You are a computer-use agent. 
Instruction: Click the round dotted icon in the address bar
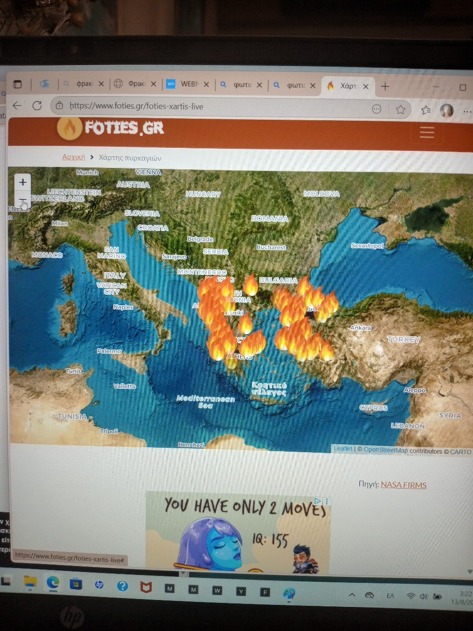point(376,108)
